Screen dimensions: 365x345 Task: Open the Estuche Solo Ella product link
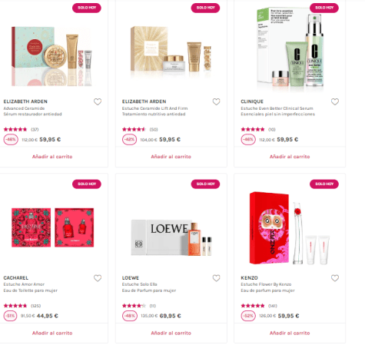[x=139, y=284]
